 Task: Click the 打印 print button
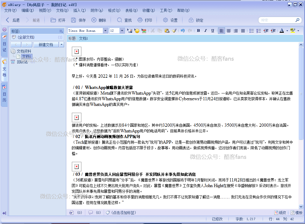[x=145, y=20]
